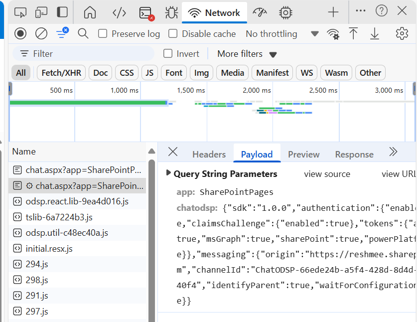Filter requests by the Fetch/XHR button
Viewport: 417px width, 322px height.
point(61,72)
